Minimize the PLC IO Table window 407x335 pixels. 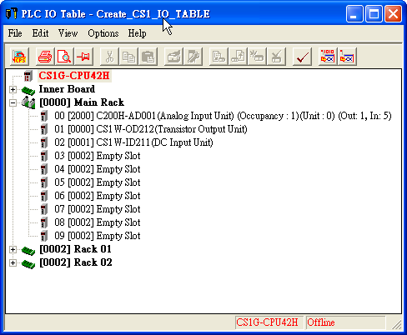354,13
